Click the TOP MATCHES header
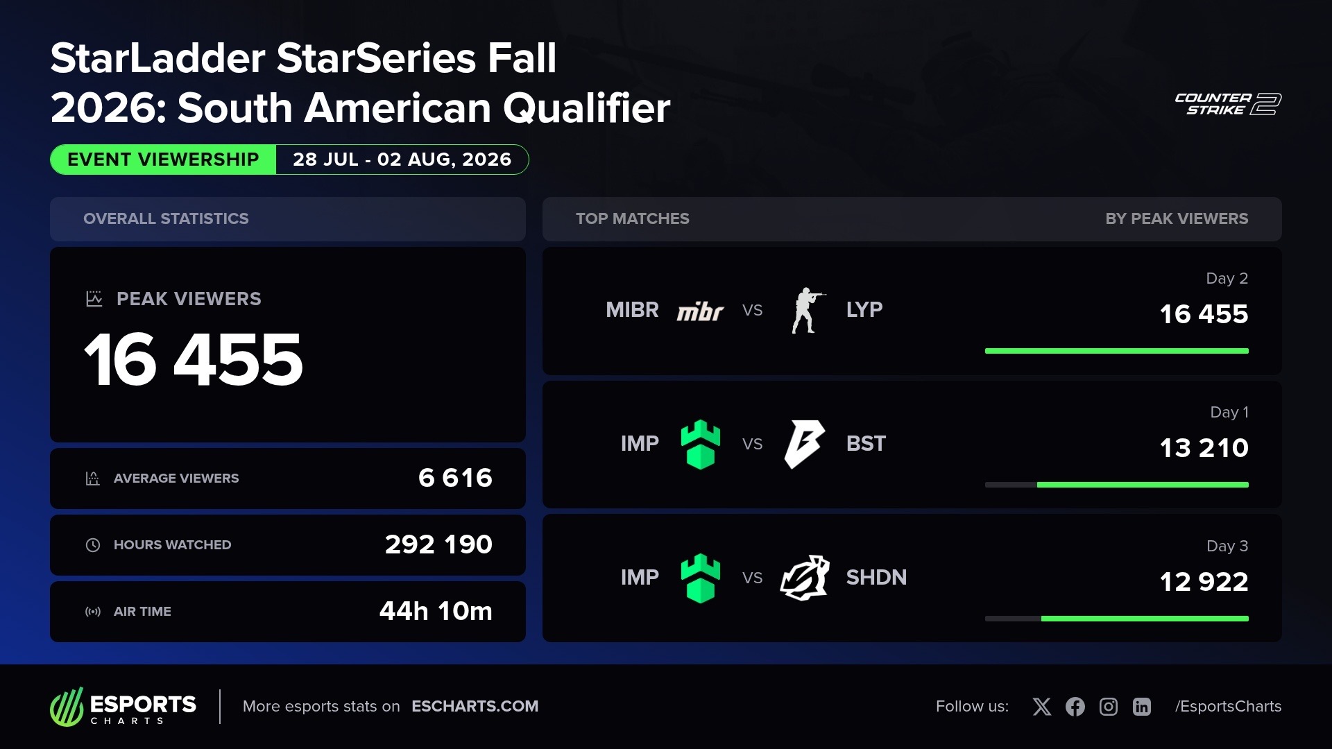This screenshot has width=1332, height=749. pyautogui.click(x=633, y=219)
